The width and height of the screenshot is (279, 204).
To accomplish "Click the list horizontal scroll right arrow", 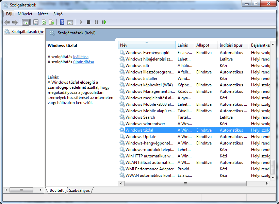I will pyautogui.click(x=267, y=183).
